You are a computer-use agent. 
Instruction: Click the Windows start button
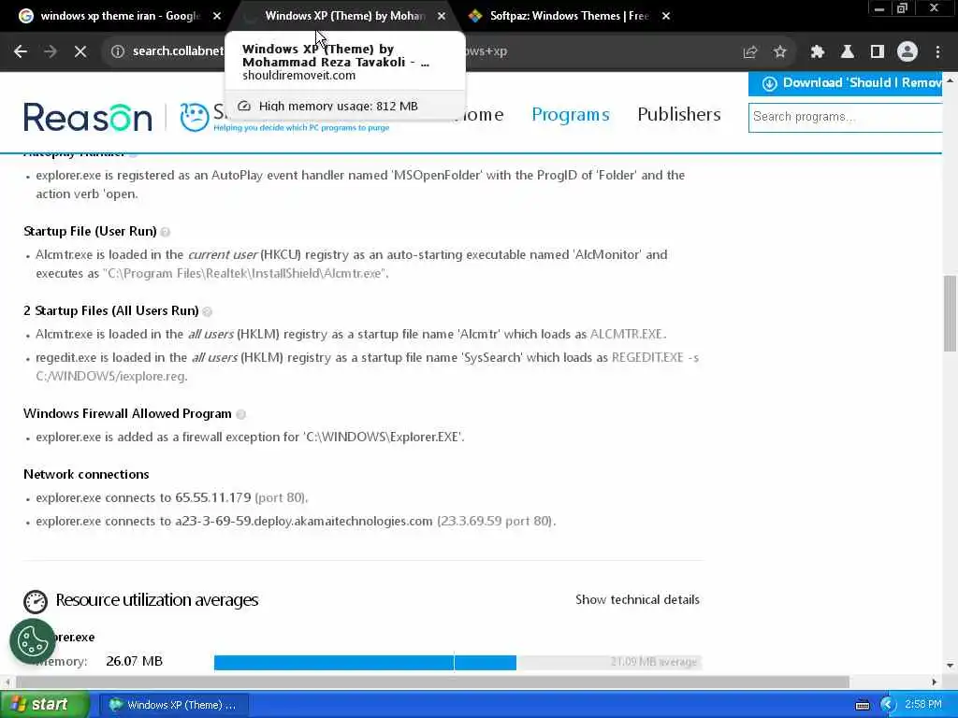pyautogui.click(x=44, y=705)
